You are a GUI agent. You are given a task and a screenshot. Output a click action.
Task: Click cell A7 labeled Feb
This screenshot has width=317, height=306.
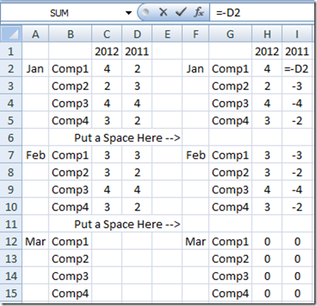[x=35, y=155]
